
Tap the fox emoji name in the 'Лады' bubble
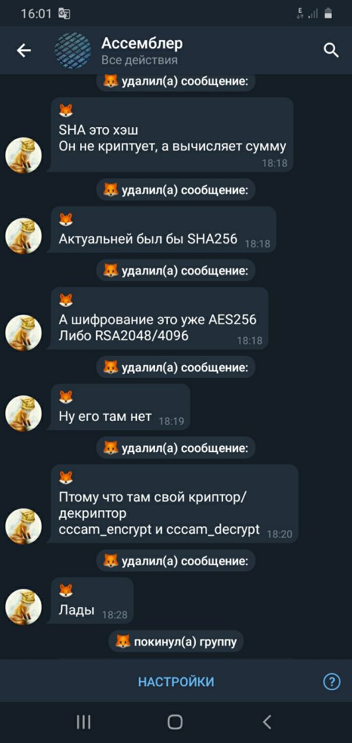[x=66, y=591]
